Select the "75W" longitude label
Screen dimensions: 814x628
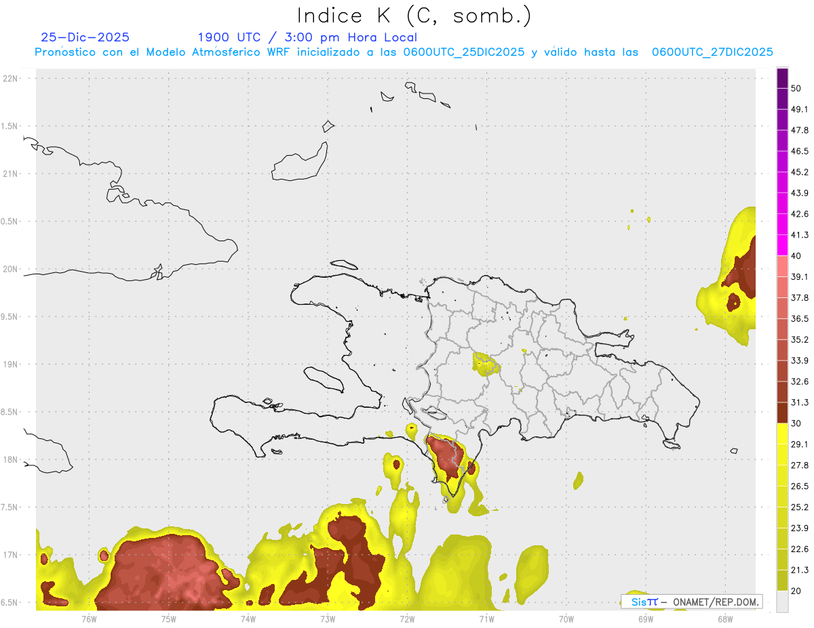click(x=169, y=619)
